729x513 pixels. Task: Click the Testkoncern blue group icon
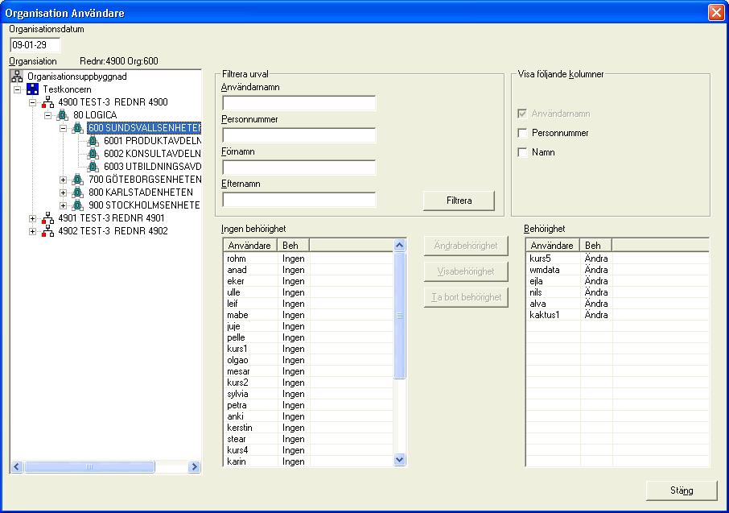click(x=32, y=89)
